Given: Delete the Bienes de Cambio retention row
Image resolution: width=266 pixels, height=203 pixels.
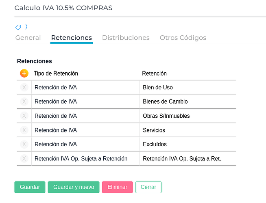Looking at the screenshot, I should 24,101.
